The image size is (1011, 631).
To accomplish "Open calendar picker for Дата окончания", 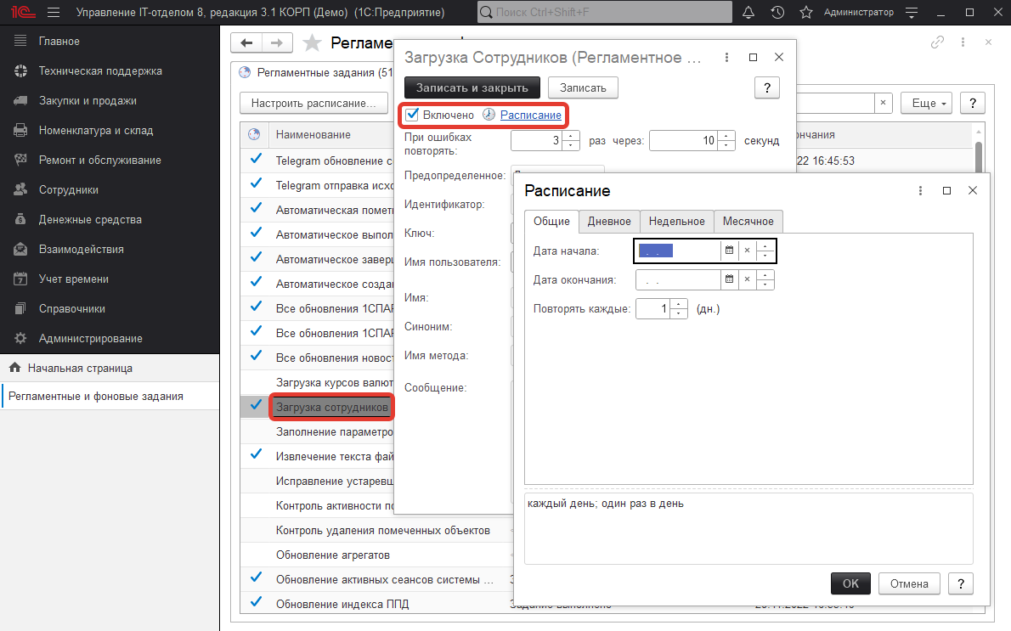I will [729, 279].
